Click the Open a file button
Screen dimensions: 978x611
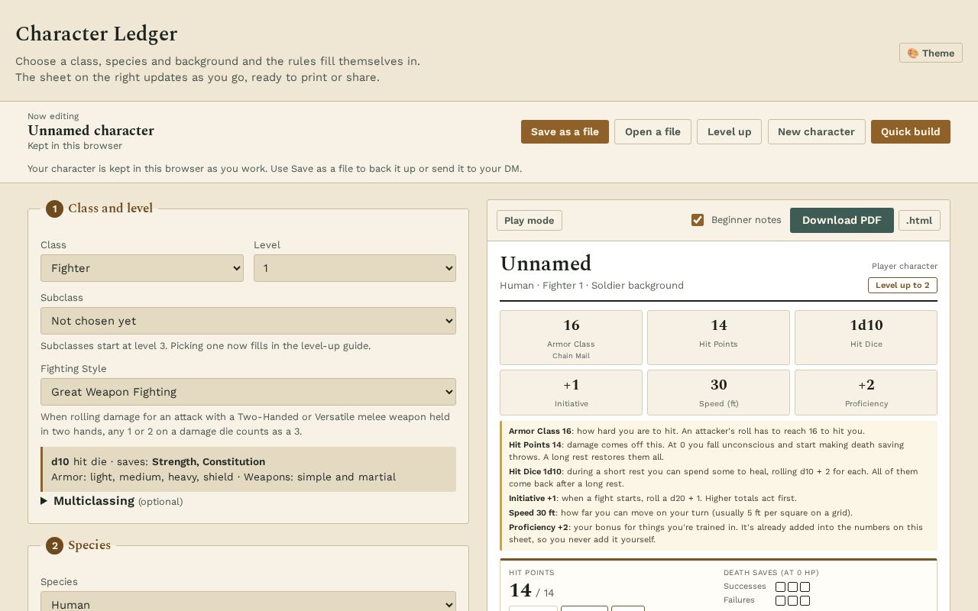click(x=653, y=131)
